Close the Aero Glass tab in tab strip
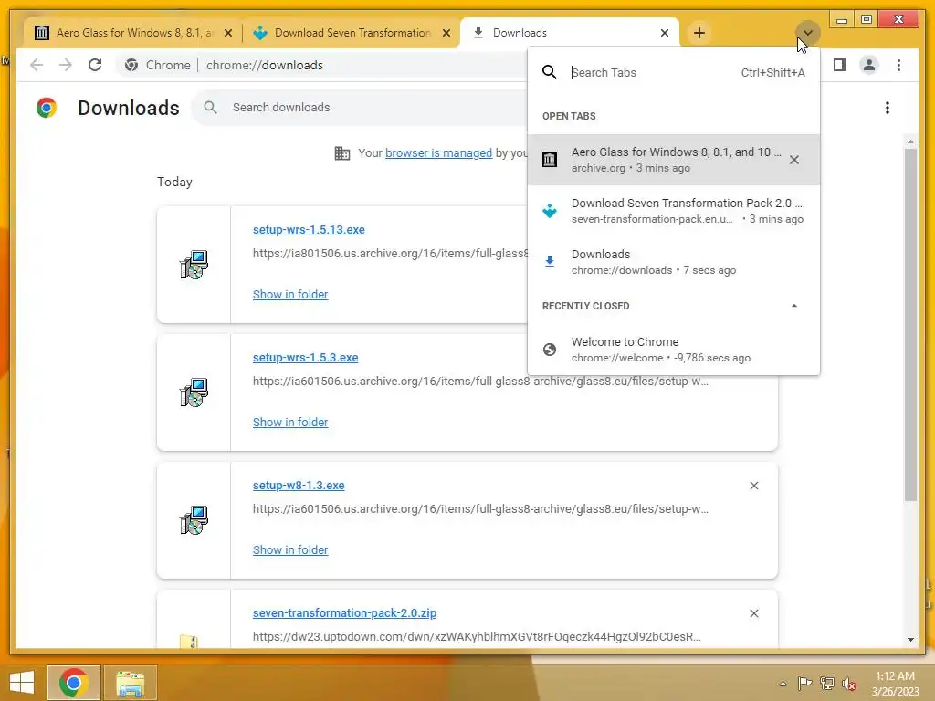Viewport: 935px width, 701px height. [x=227, y=34]
